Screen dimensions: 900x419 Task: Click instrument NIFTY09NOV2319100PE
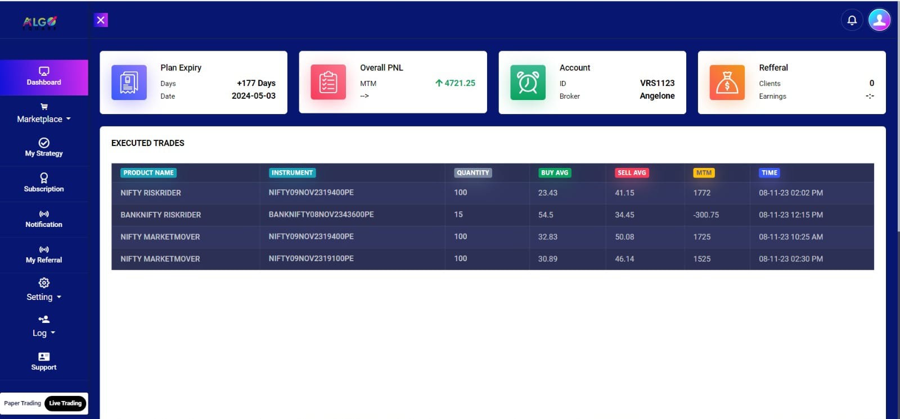pyautogui.click(x=311, y=258)
